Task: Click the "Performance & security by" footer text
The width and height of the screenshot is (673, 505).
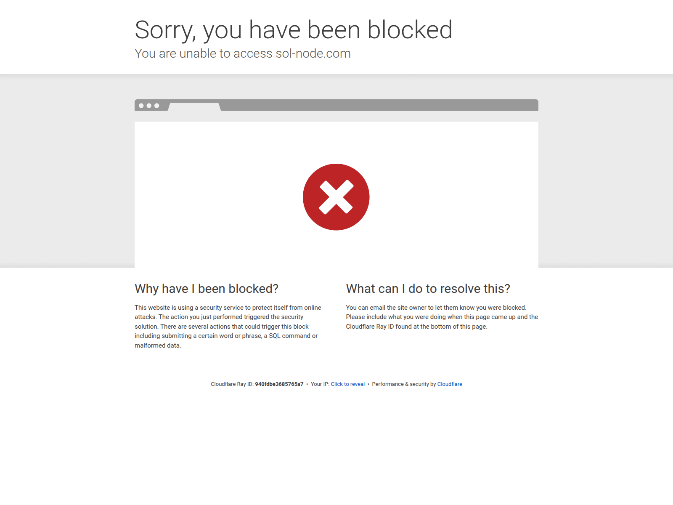Action: click(404, 384)
